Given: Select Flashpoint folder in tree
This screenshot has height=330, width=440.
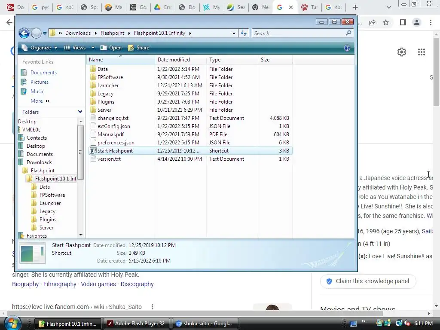Looking at the screenshot, I should pos(43,170).
